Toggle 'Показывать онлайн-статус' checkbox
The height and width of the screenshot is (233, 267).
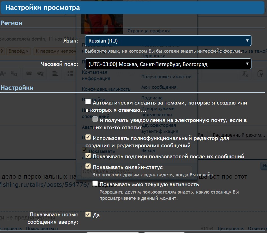[88, 166]
